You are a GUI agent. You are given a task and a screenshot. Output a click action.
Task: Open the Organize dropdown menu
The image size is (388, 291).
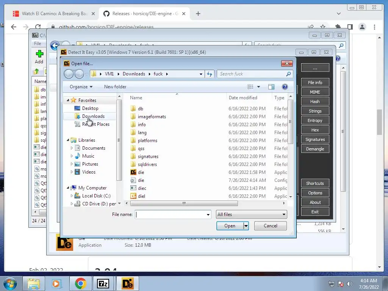(x=81, y=87)
